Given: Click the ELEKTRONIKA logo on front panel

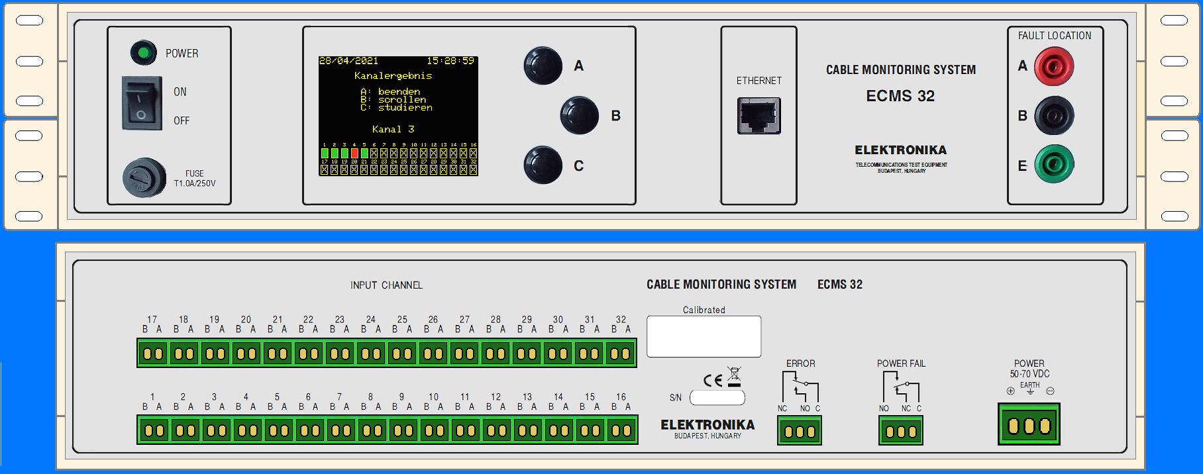Looking at the screenshot, I should tap(901, 150).
